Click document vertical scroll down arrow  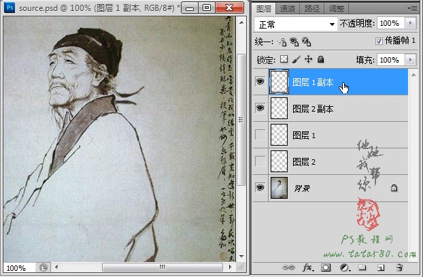241,256
